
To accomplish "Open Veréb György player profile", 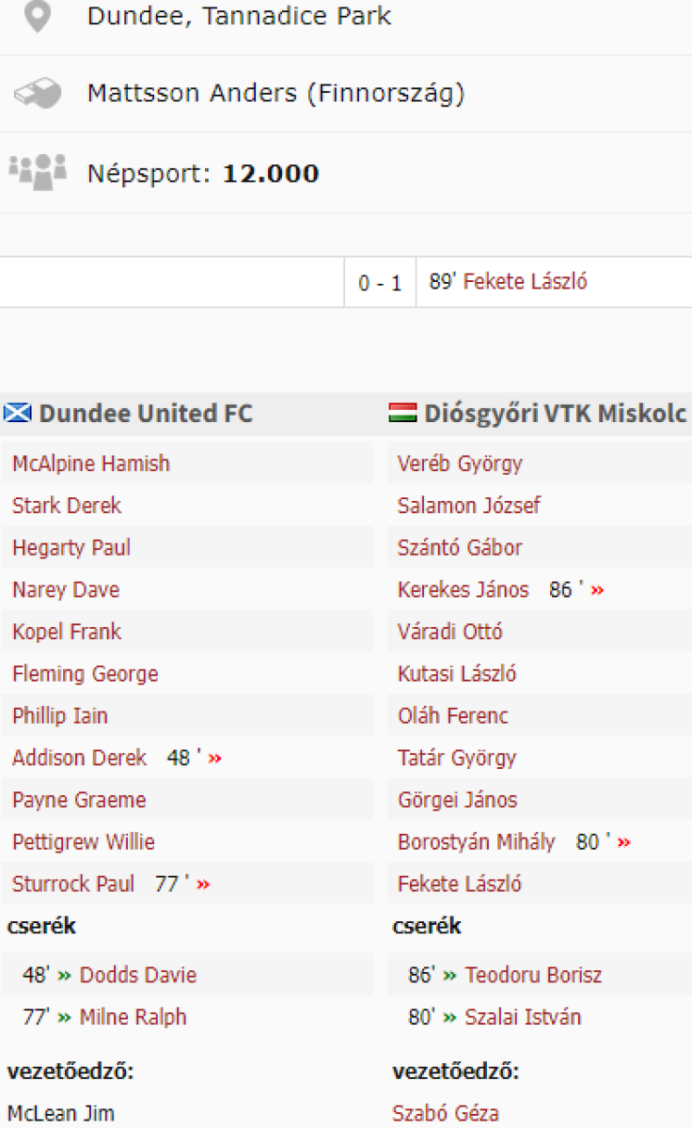I will 460,463.
